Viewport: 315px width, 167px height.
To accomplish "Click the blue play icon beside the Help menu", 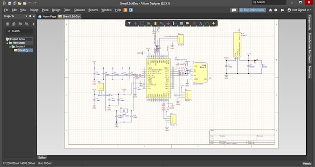I will [131, 10].
